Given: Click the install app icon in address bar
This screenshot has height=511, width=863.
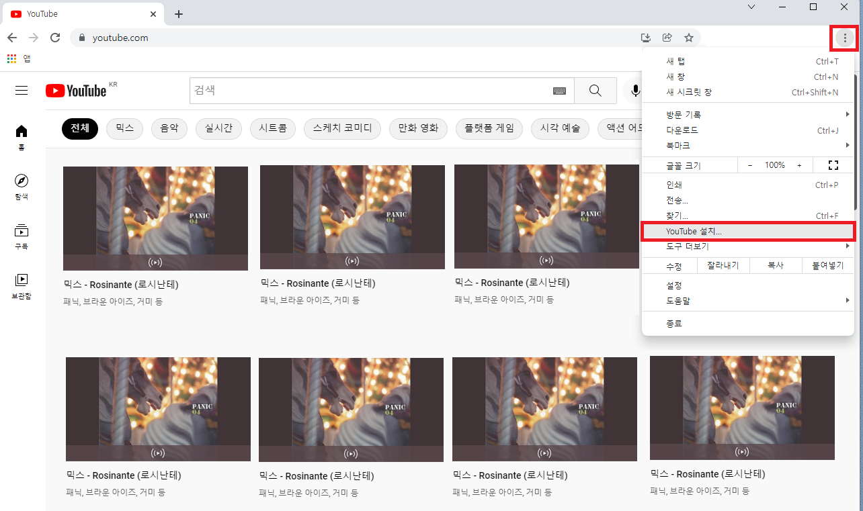Looking at the screenshot, I should pos(646,38).
